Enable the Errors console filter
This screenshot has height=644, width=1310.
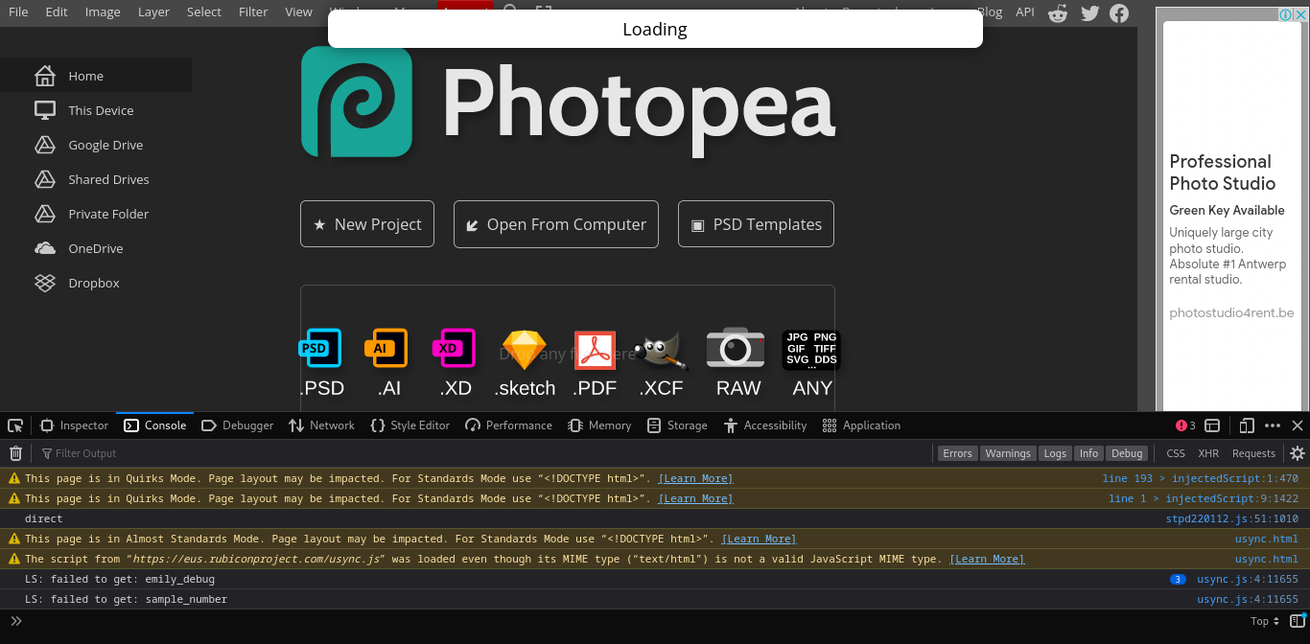tap(957, 452)
